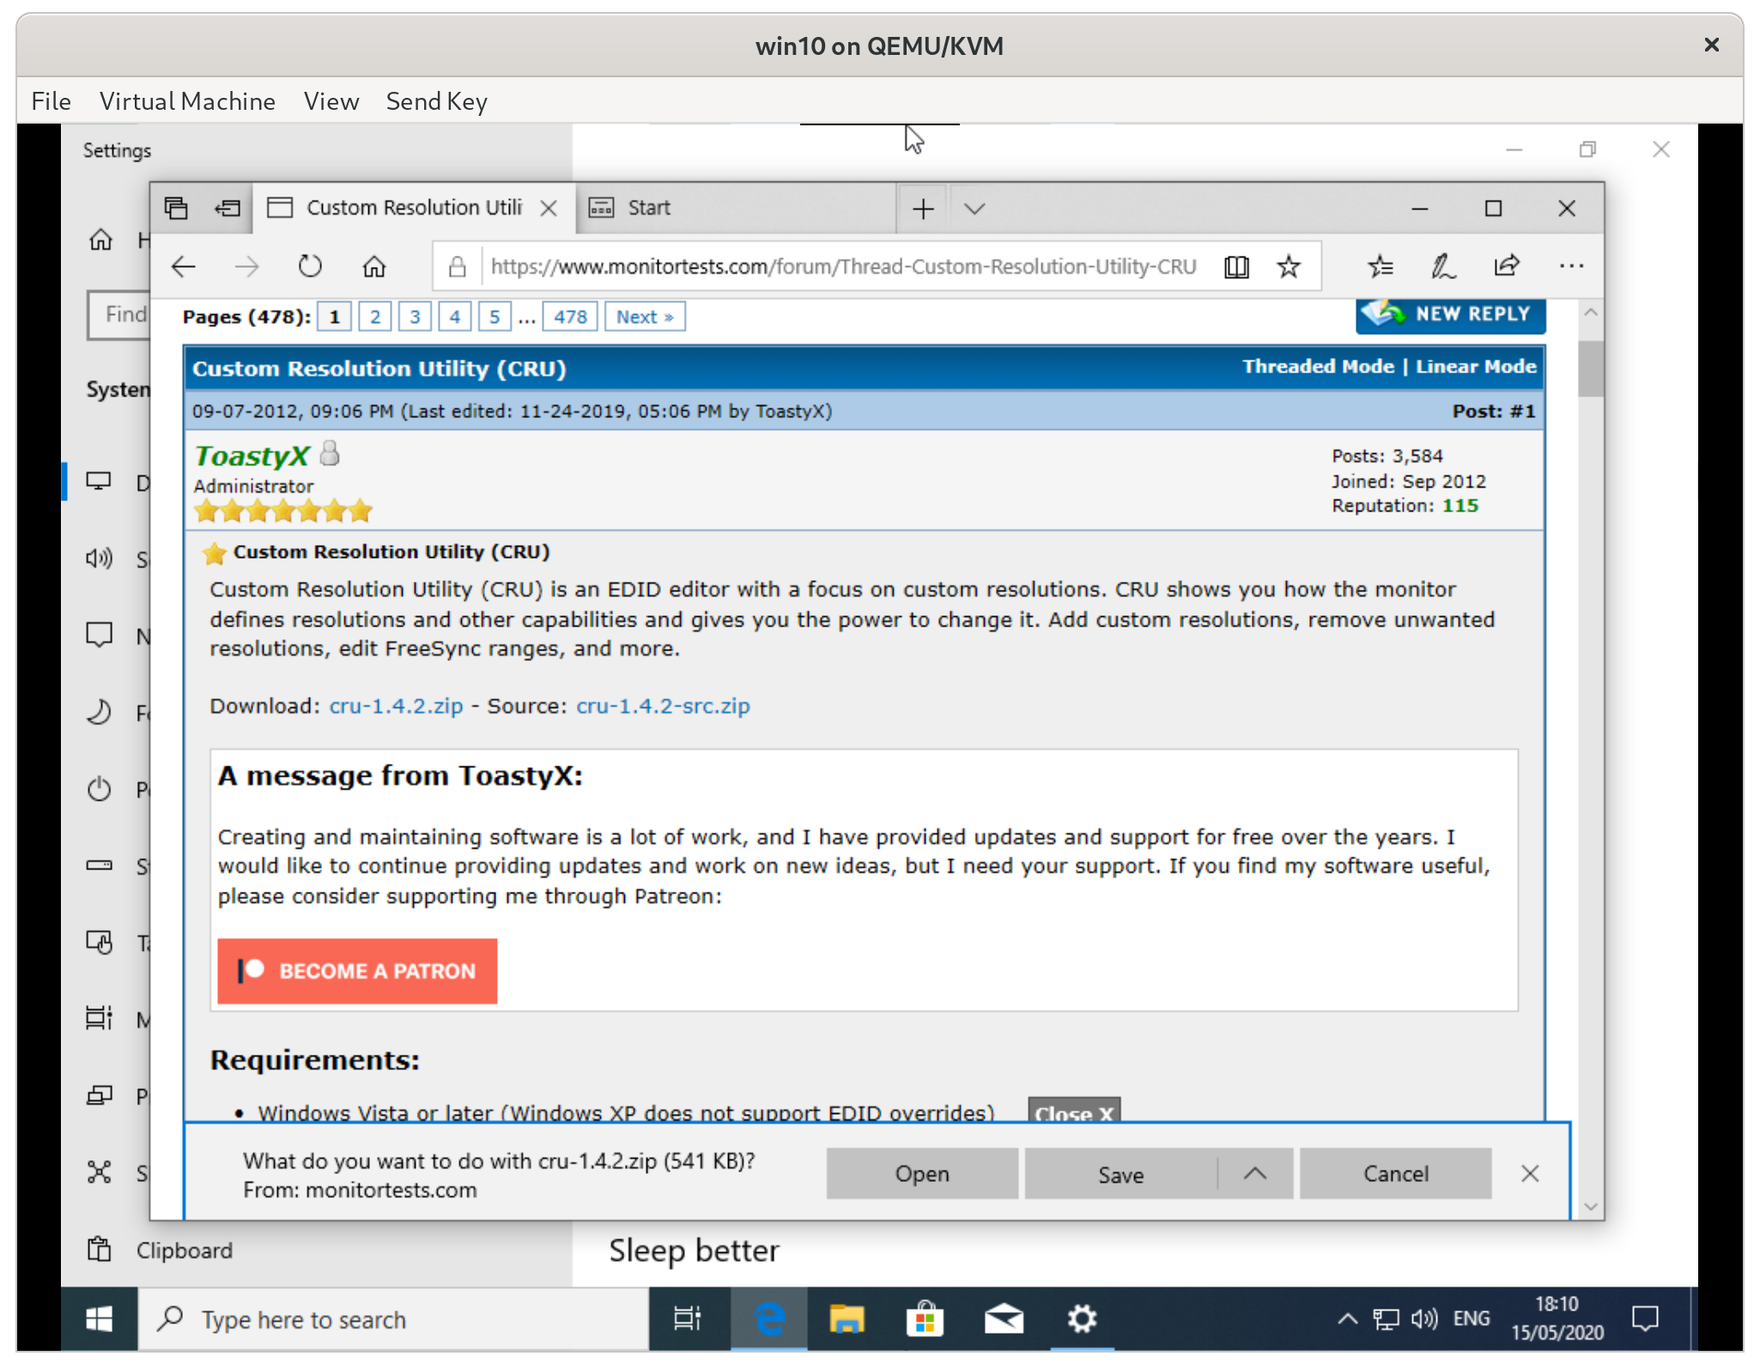Select Focus assist in Settings sidebar
The height and width of the screenshot is (1368, 1760).
pyautogui.click(x=100, y=713)
